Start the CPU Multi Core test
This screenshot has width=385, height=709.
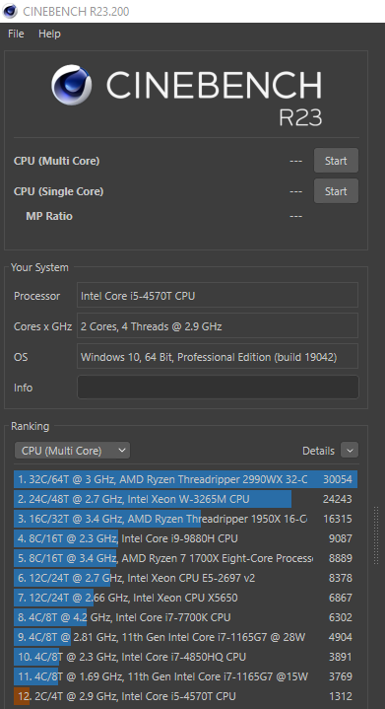pyautogui.click(x=336, y=161)
